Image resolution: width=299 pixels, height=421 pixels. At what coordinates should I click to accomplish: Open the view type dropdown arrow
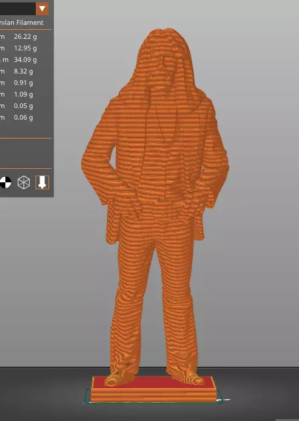[x=42, y=9]
